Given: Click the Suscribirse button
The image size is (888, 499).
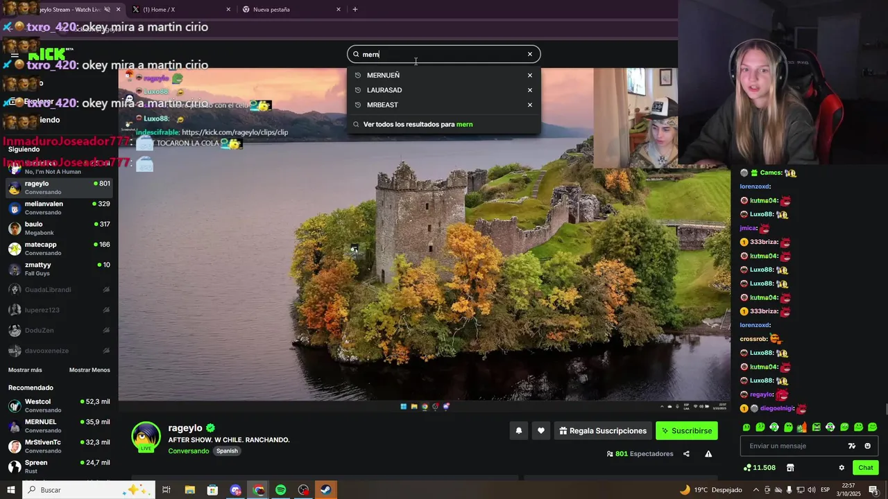Looking at the screenshot, I should [687, 431].
